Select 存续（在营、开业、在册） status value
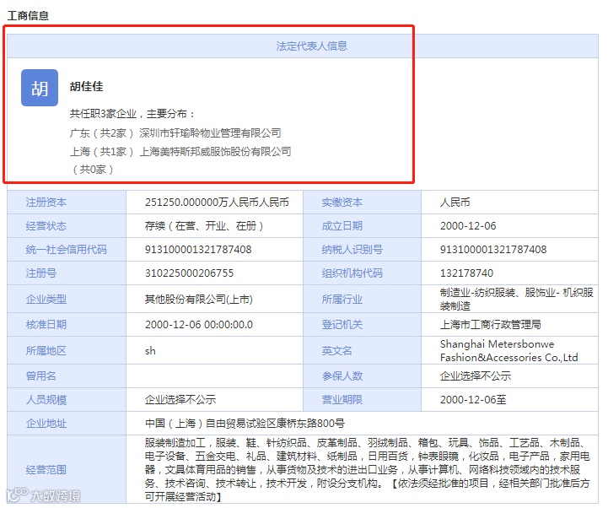The image size is (608, 508). tap(204, 226)
